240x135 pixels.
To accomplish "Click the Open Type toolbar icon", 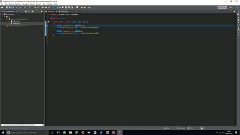I will point(43,7).
